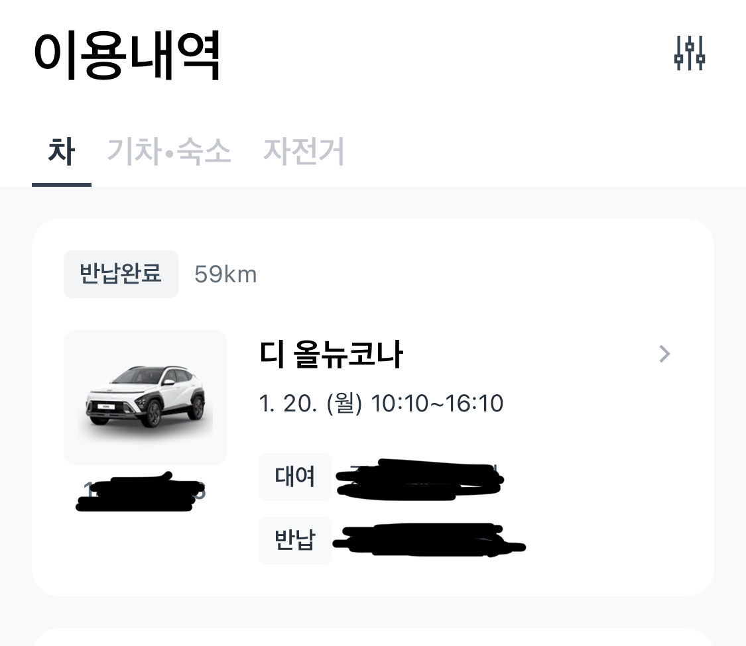
Task: Click the dark underline beneath the 차 tab
Action: click(x=61, y=184)
